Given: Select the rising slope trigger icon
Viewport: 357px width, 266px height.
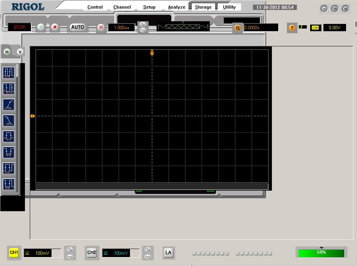Looking at the screenshot, I should 8,105.
